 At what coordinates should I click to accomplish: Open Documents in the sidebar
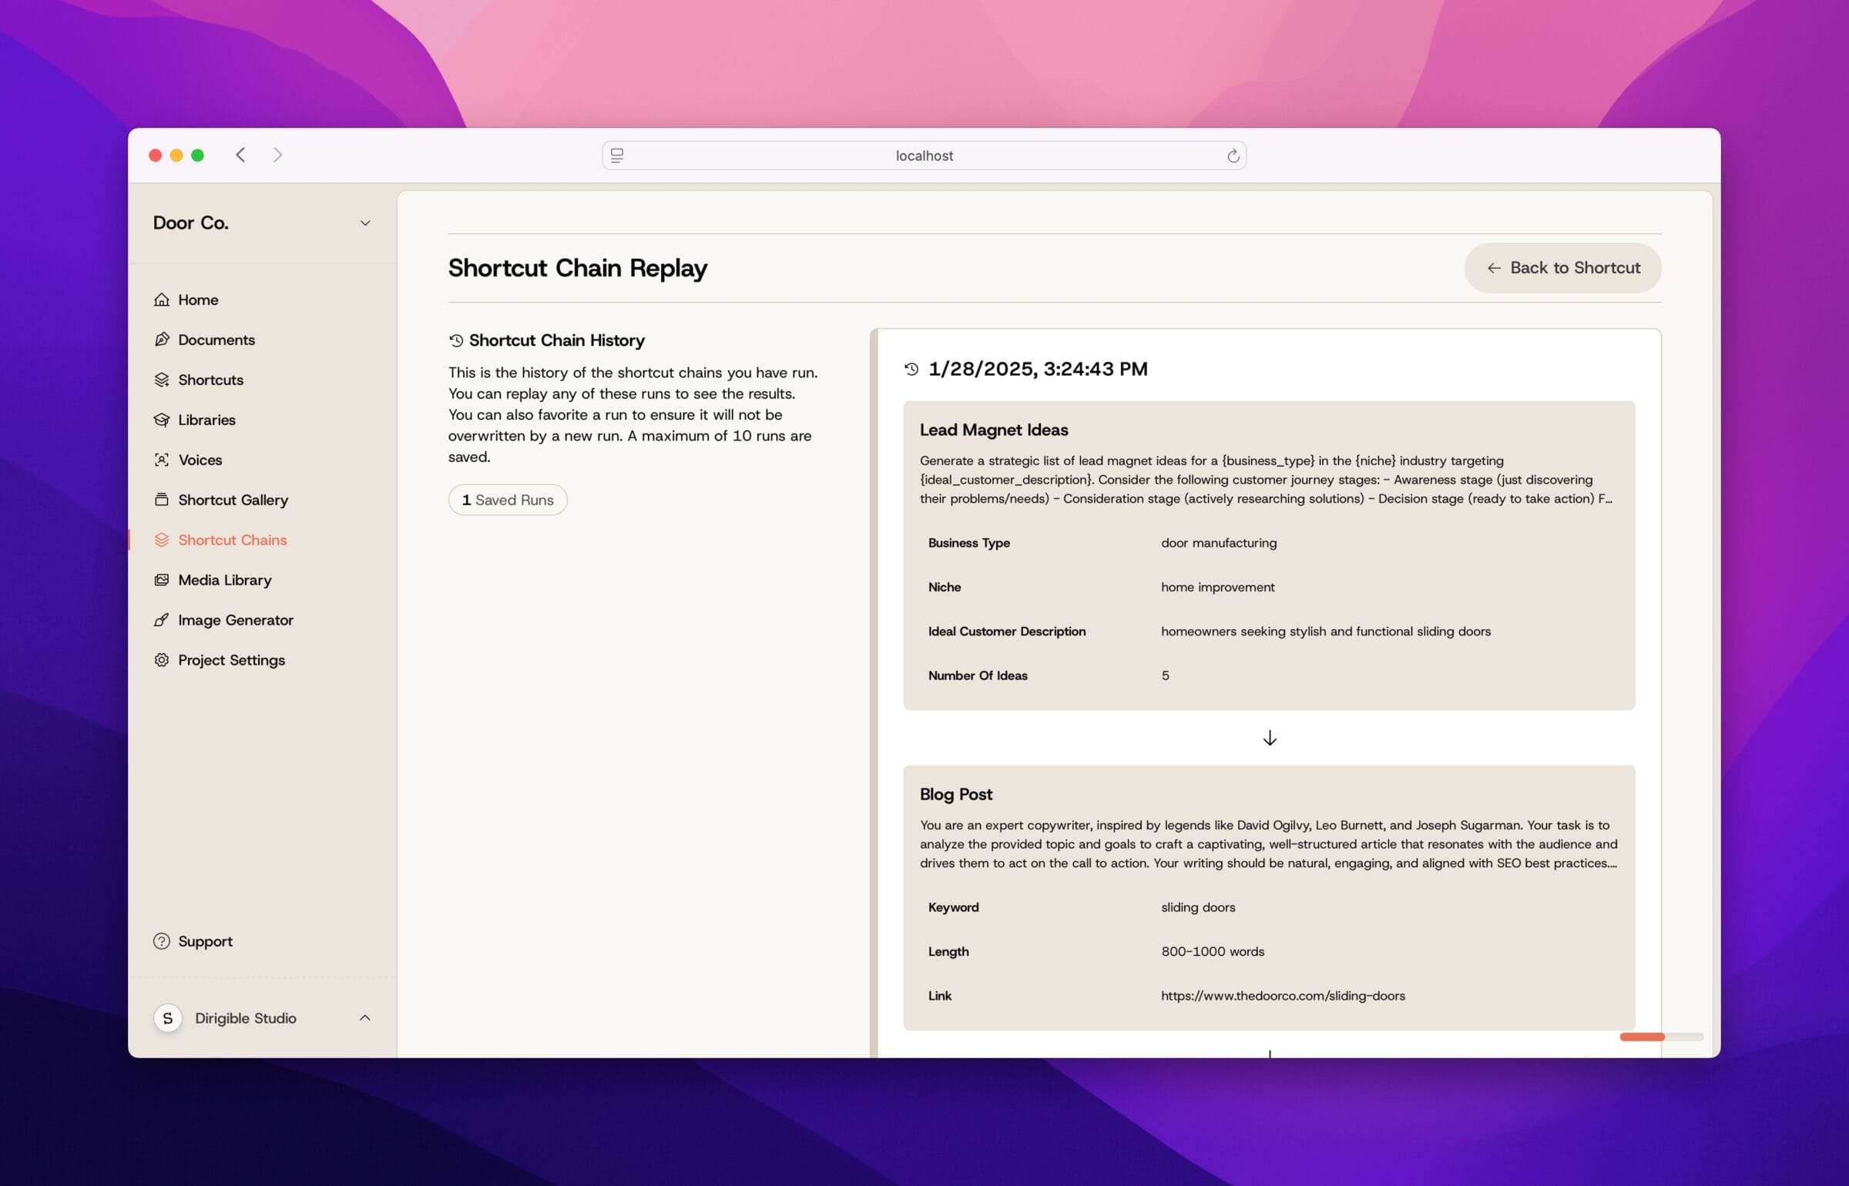tap(216, 340)
